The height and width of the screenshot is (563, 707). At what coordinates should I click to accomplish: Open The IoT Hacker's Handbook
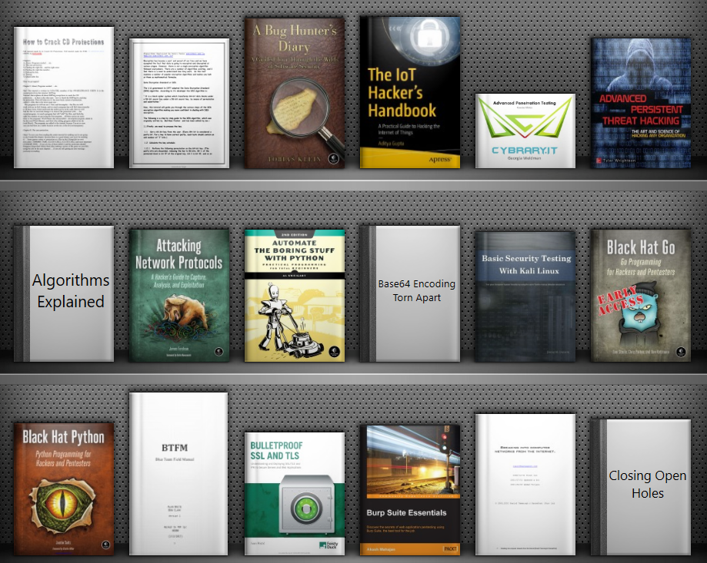click(x=410, y=93)
